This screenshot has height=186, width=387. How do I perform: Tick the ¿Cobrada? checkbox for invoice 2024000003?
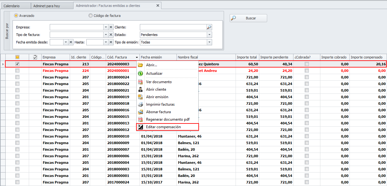307,64
